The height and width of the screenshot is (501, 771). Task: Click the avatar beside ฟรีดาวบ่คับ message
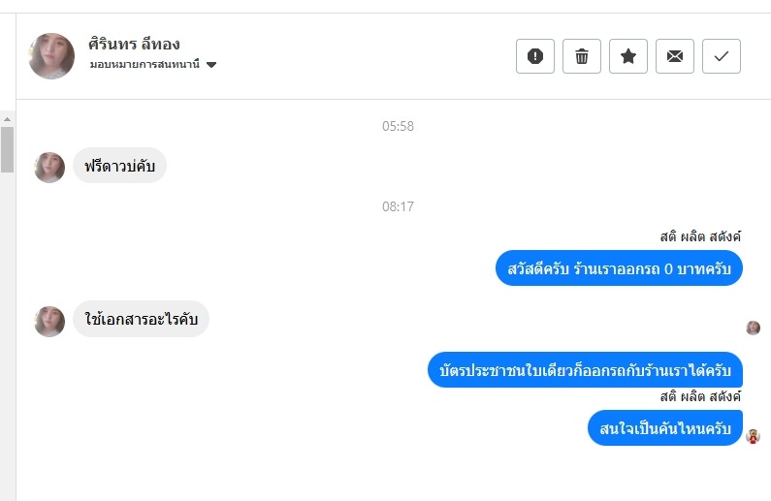[49, 167]
